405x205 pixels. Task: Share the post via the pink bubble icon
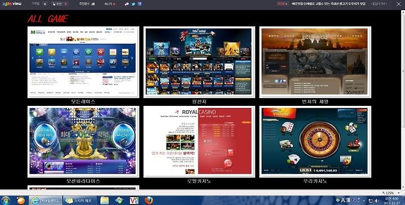coord(127,4)
